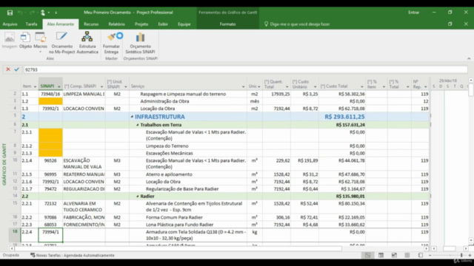
Task: Click zoom in plus button
Action: pos(470,256)
